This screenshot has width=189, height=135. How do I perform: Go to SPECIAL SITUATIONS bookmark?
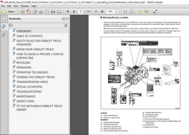29,87
